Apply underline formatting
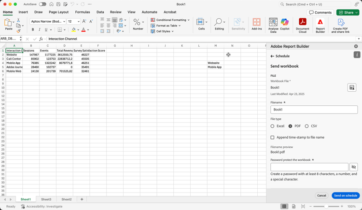 point(46,29)
